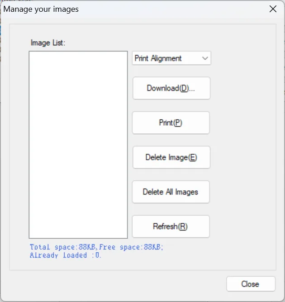Click the bottom area of the image list
The image size is (285, 302).
78,228
